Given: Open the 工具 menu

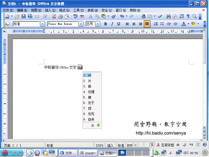Looking at the screenshot, I should coord(79,10).
